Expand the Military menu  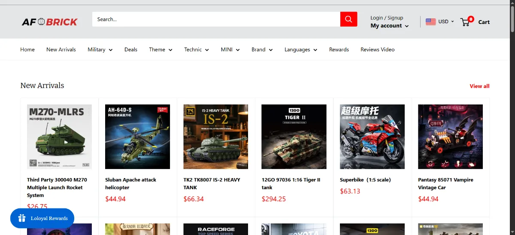(100, 50)
